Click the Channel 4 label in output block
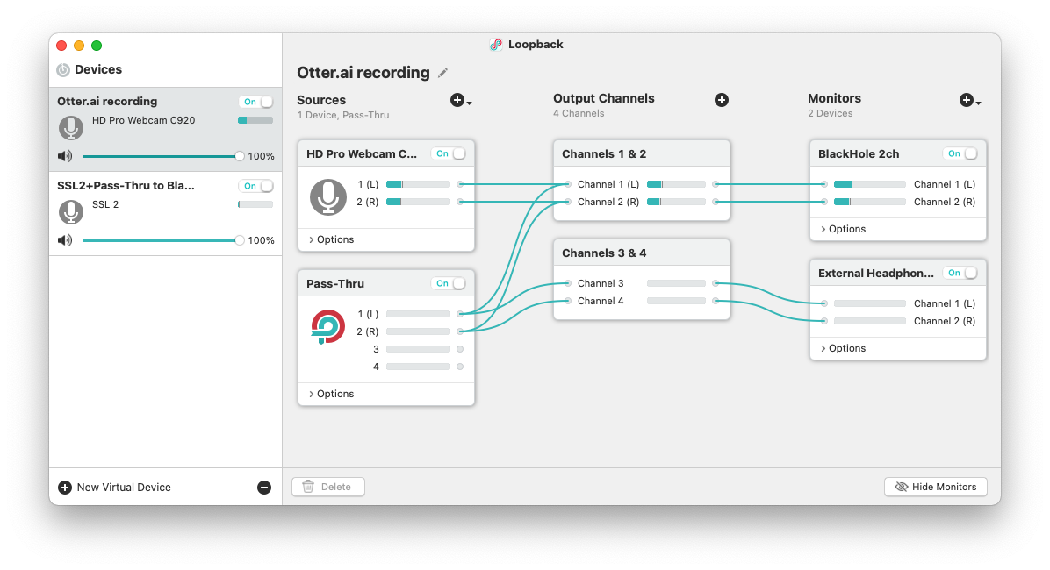1050x570 pixels. [x=601, y=301]
